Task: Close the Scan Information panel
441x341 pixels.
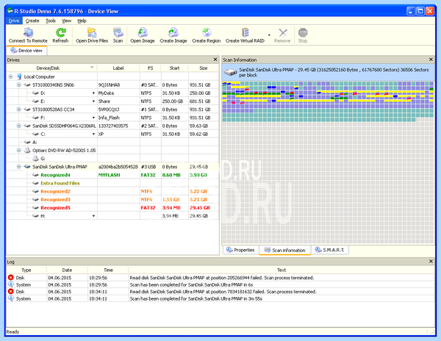Action: click(x=431, y=60)
